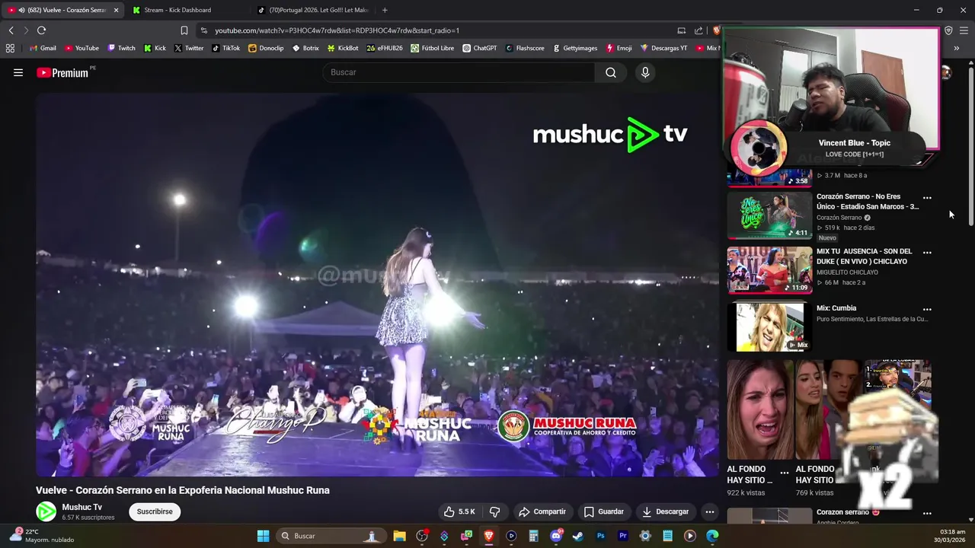Bookmark this page using the bookmark icon

pyautogui.click(x=184, y=30)
